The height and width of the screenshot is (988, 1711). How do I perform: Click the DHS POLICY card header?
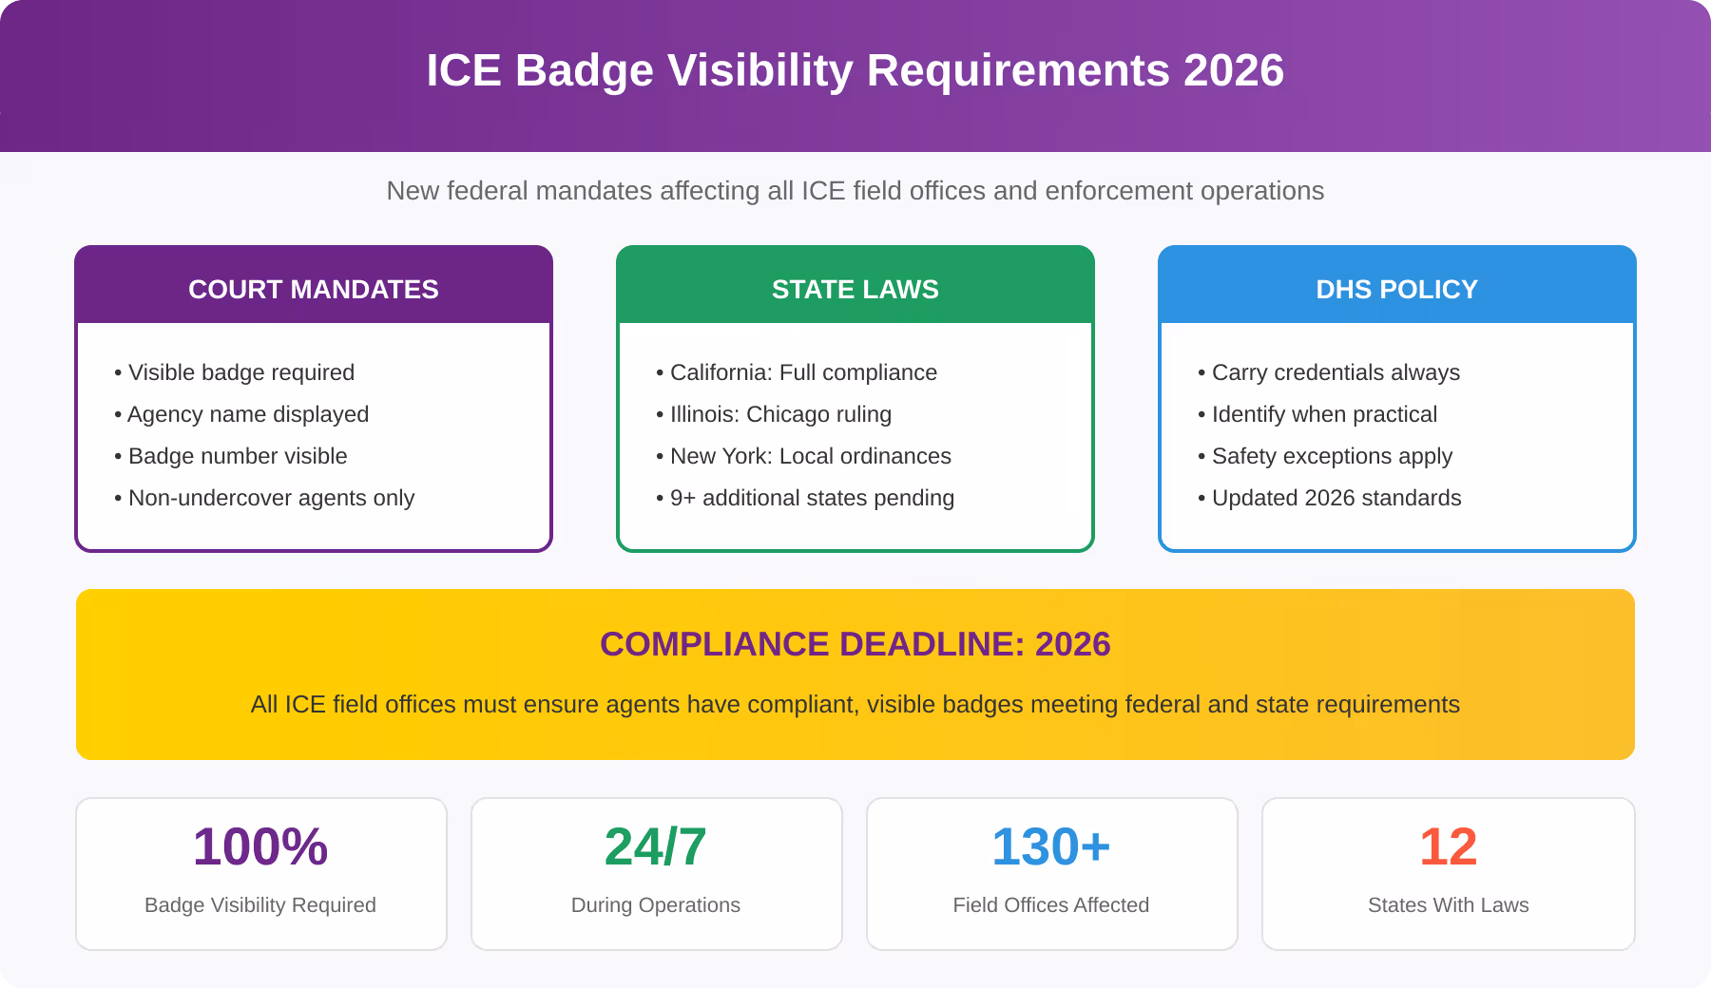1395,289
